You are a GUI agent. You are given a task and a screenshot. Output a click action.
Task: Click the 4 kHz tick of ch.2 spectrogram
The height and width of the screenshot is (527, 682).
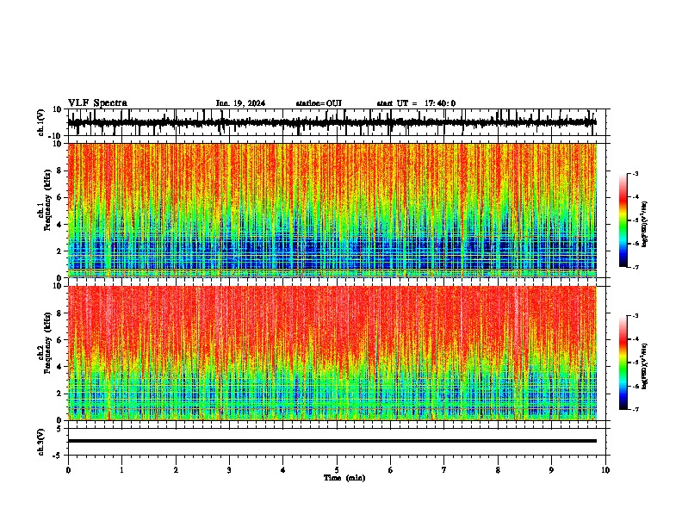point(59,367)
